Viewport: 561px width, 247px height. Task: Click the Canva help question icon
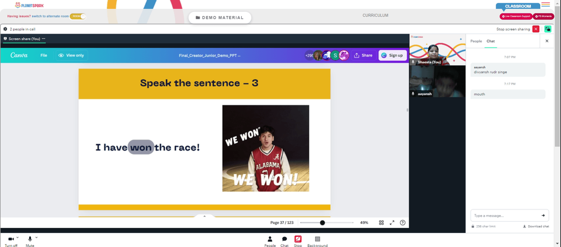[402, 222]
